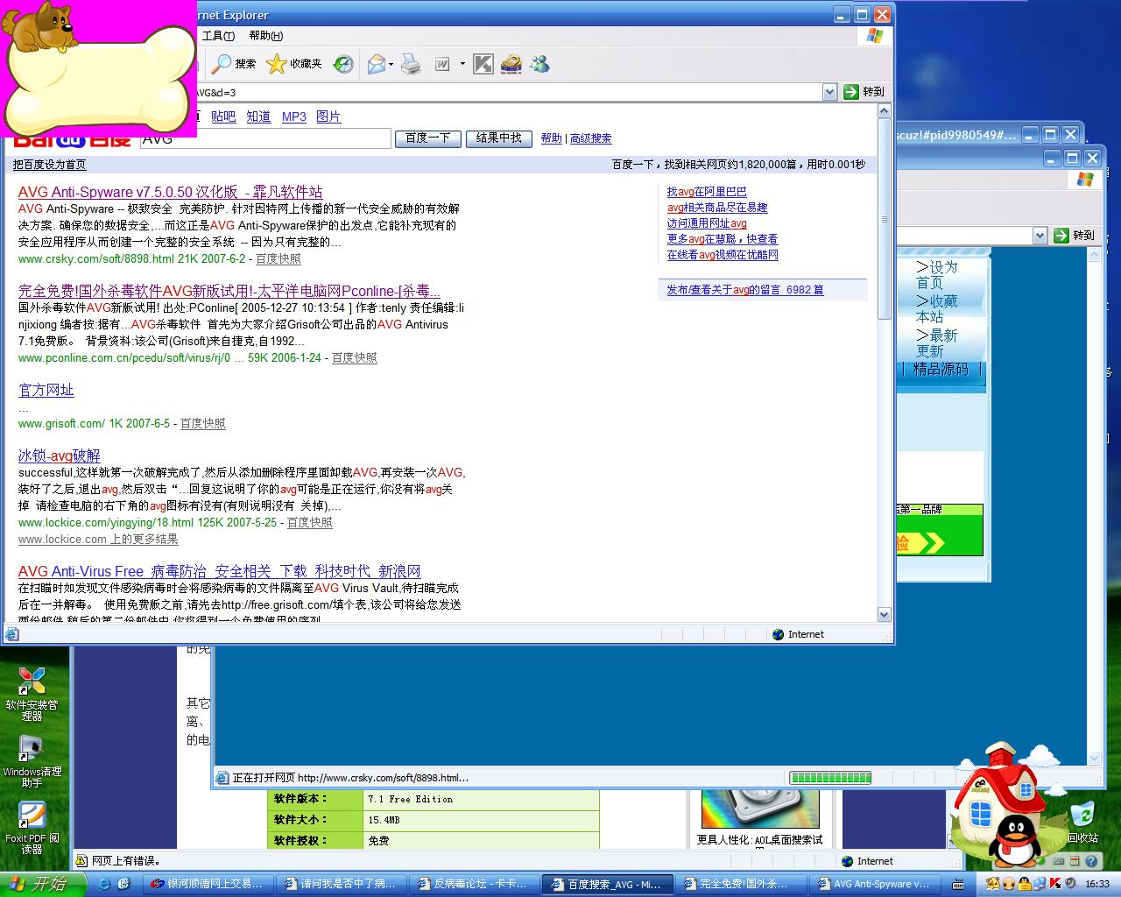Viewport: 1121px width, 897px height.
Task: Click the green Go arrow button (转到)
Action: pyautogui.click(x=864, y=92)
